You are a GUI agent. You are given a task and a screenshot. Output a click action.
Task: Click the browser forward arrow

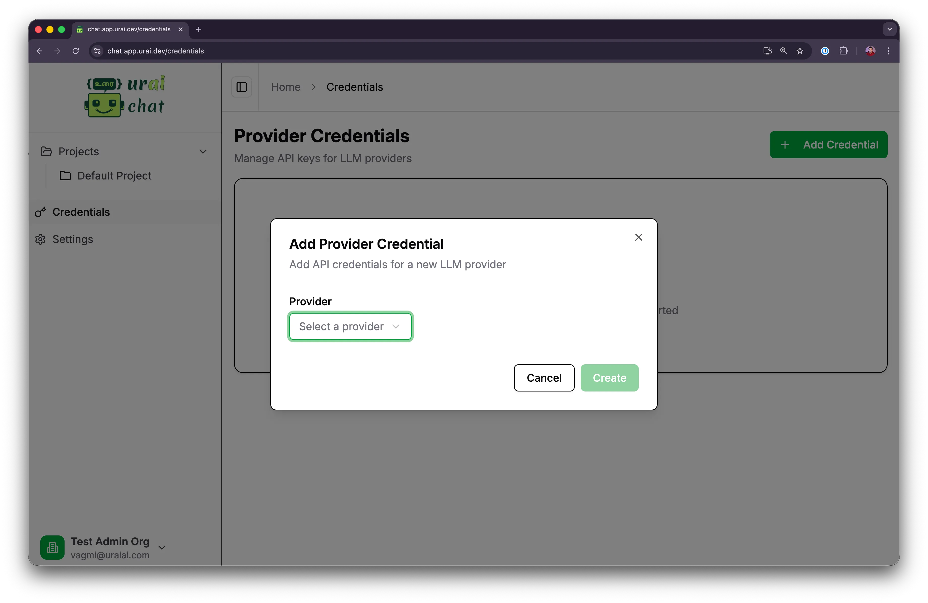[x=57, y=51]
